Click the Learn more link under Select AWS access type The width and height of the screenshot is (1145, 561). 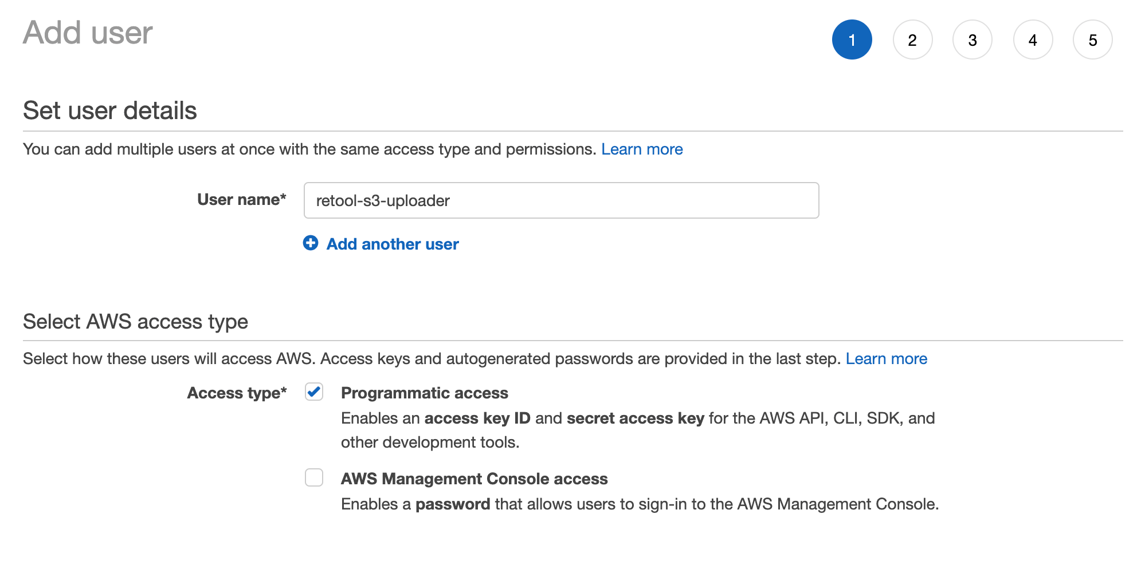[887, 359]
